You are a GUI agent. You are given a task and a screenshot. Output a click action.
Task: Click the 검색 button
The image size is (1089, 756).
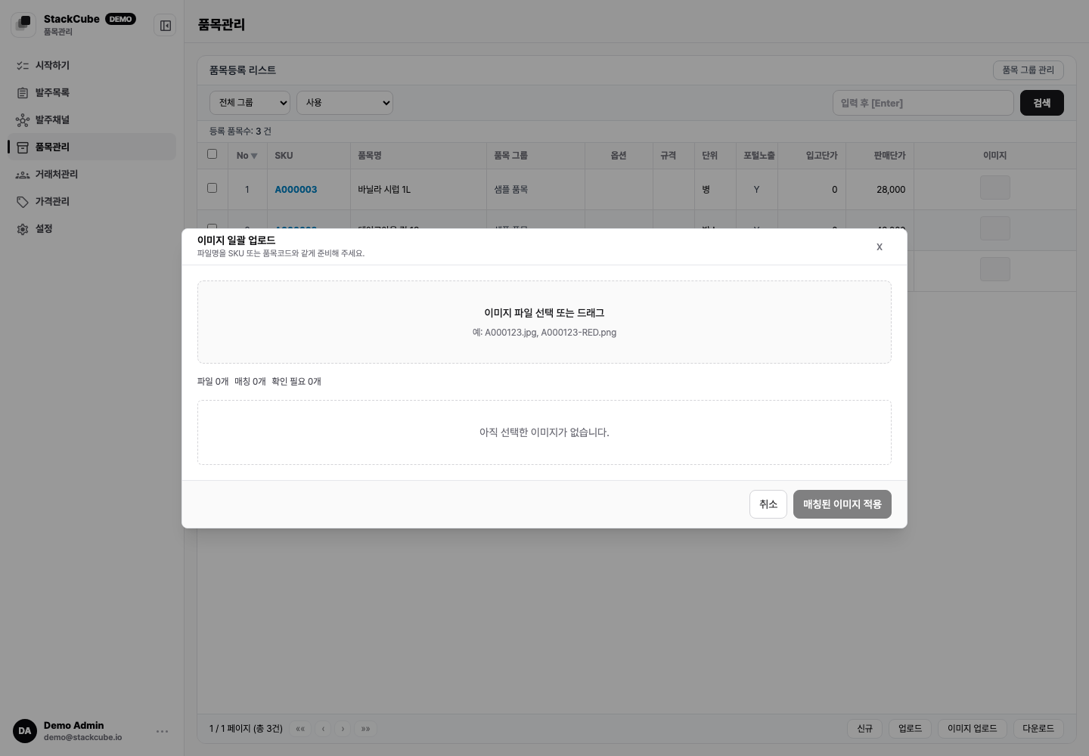(1042, 103)
